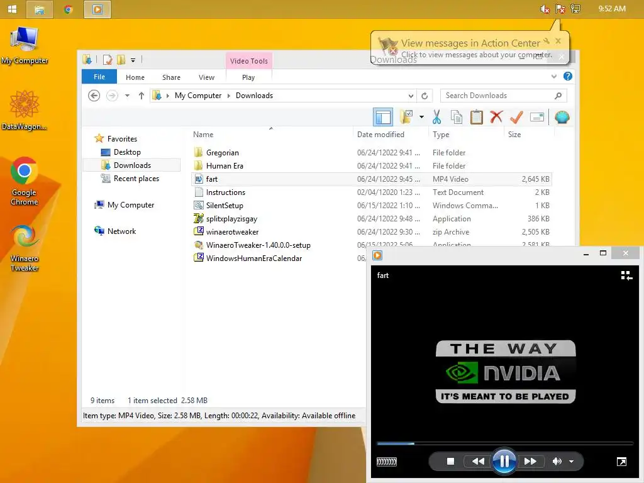Viewport: 644px width, 483px height.
Task: Click the New folder icon in quick access toolbar
Action: pyautogui.click(x=121, y=60)
